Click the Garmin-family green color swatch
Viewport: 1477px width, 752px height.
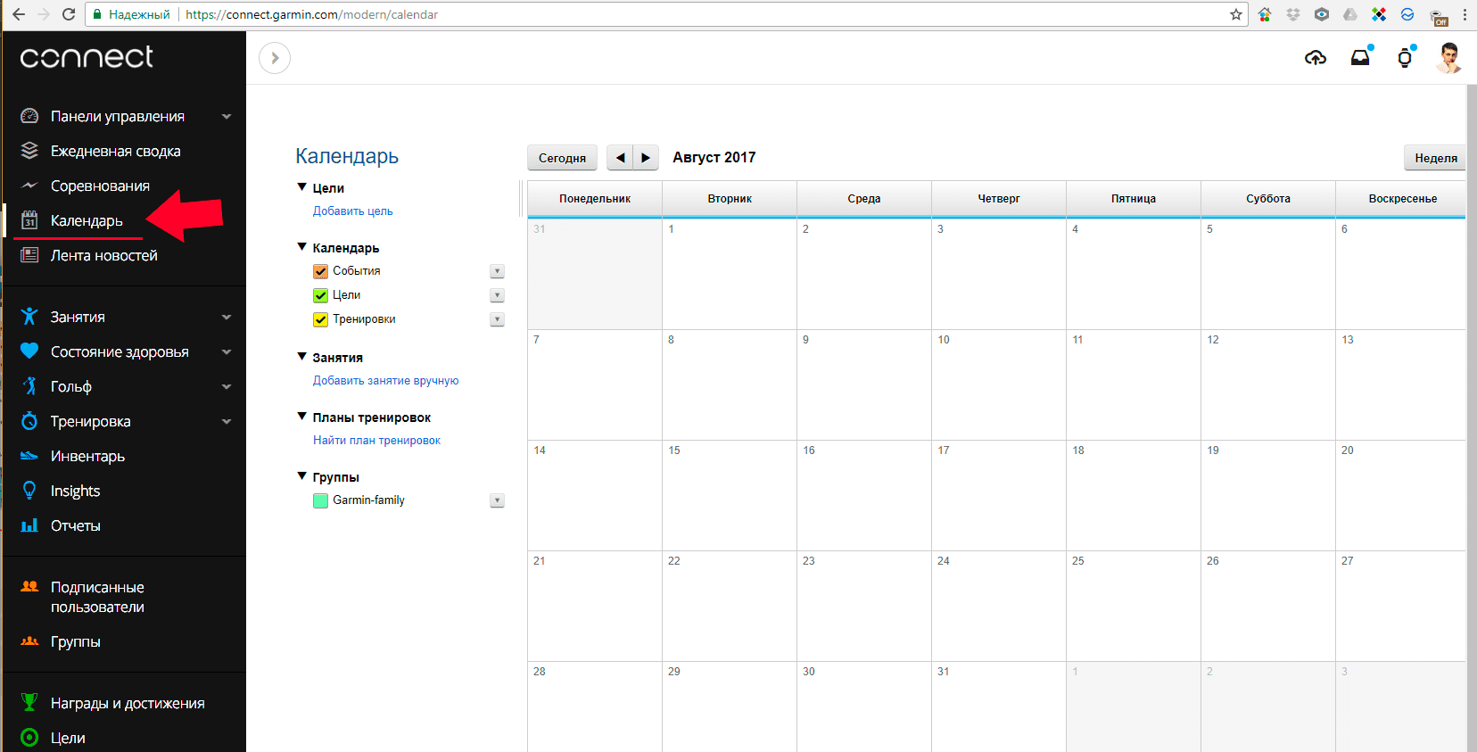click(x=320, y=500)
